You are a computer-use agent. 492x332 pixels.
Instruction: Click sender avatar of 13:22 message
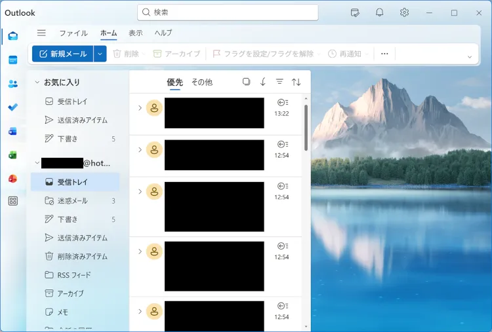click(x=154, y=108)
